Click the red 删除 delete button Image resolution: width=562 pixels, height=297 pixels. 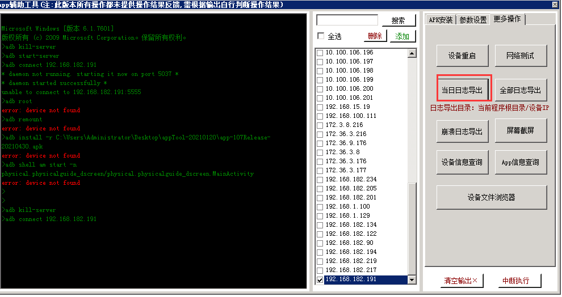pos(375,36)
